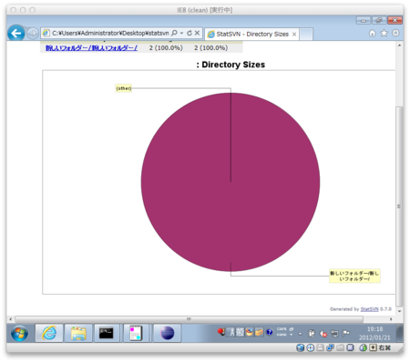
Task: Click the vertical scrollbar thumb
Action: pyautogui.click(x=399, y=206)
